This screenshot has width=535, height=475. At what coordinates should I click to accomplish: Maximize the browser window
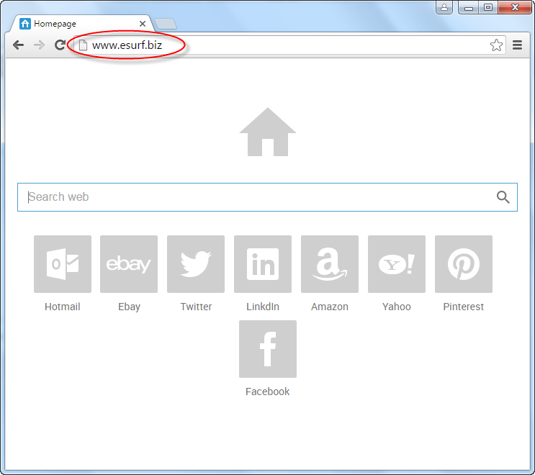coord(488,7)
